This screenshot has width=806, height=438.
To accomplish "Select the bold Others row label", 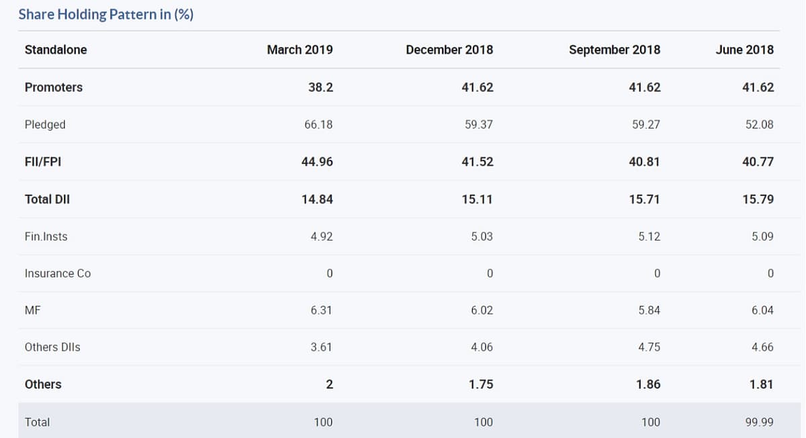I will pos(43,384).
